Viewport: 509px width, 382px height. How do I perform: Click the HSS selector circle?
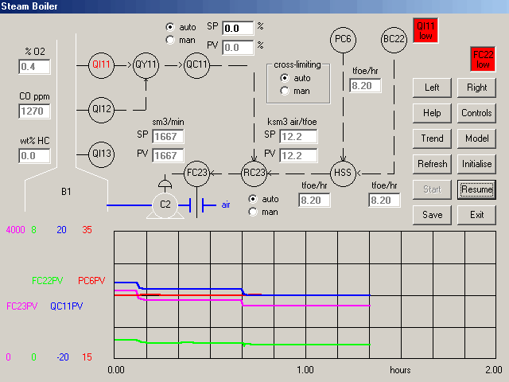(x=344, y=172)
